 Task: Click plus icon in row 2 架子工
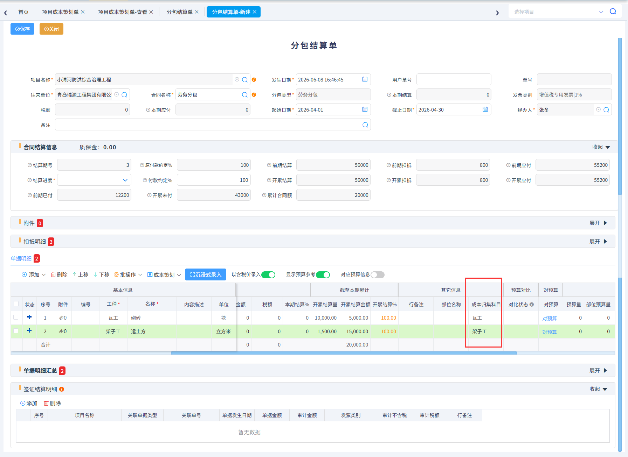(29, 330)
